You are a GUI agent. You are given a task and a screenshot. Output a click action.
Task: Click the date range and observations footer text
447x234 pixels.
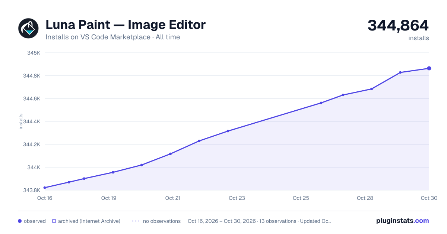[x=260, y=221]
